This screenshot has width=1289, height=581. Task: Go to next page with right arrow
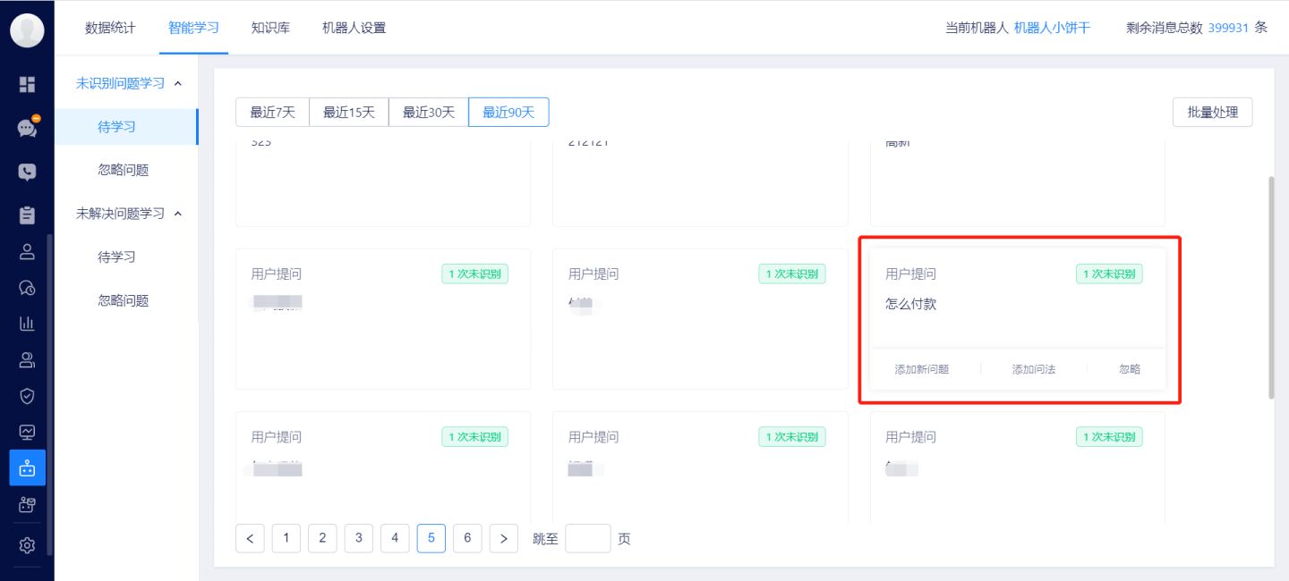tap(504, 538)
